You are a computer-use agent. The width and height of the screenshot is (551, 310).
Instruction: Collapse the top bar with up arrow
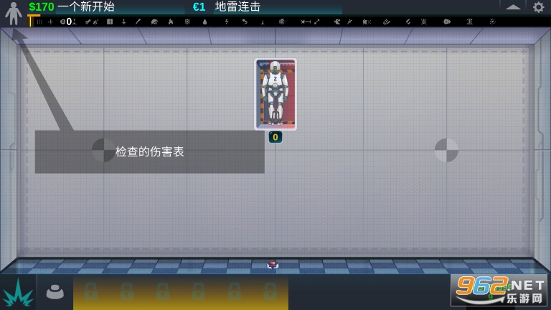[513, 7]
